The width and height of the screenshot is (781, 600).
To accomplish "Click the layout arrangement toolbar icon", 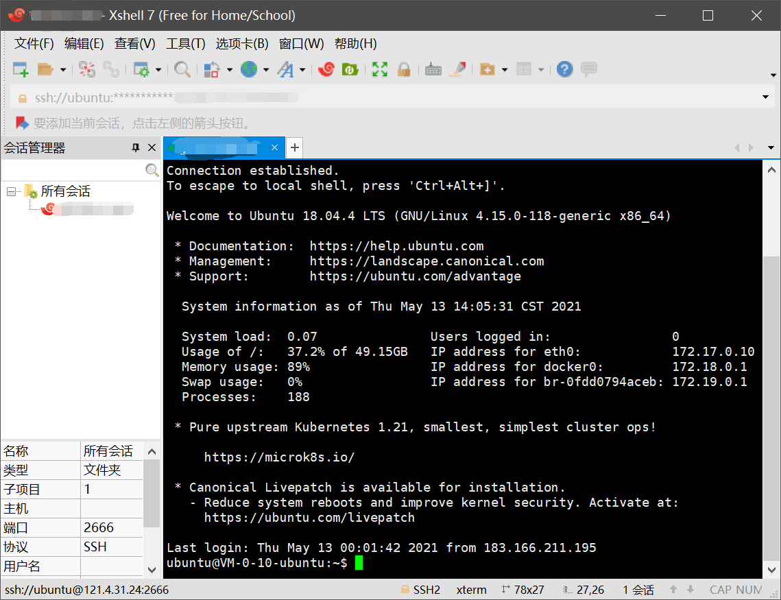I will click(524, 69).
